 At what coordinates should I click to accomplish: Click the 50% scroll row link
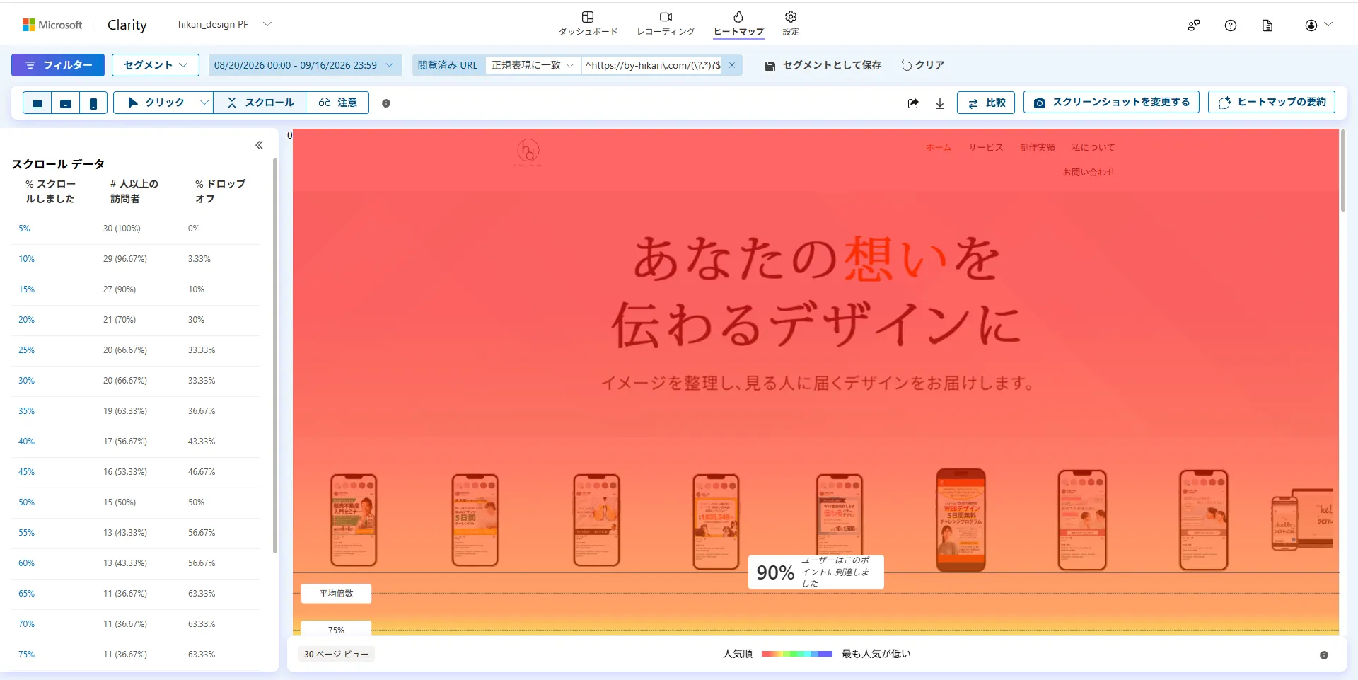tap(26, 502)
